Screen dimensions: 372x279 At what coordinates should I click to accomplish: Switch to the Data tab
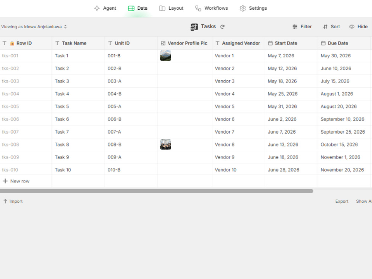(x=138, y=8)
